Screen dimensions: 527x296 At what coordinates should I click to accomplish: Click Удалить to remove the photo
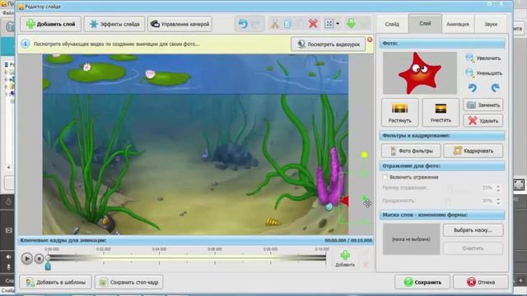tap(483, 121)
